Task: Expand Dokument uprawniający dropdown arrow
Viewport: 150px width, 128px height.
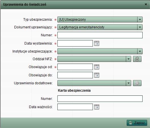Action: [140, 27]
